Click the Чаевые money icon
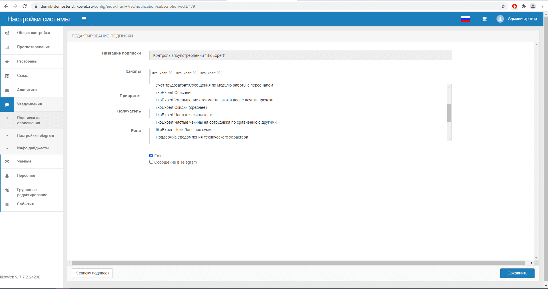 pos(7,162)
